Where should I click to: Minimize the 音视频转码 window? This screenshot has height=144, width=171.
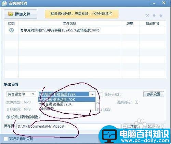coord(154,3)
